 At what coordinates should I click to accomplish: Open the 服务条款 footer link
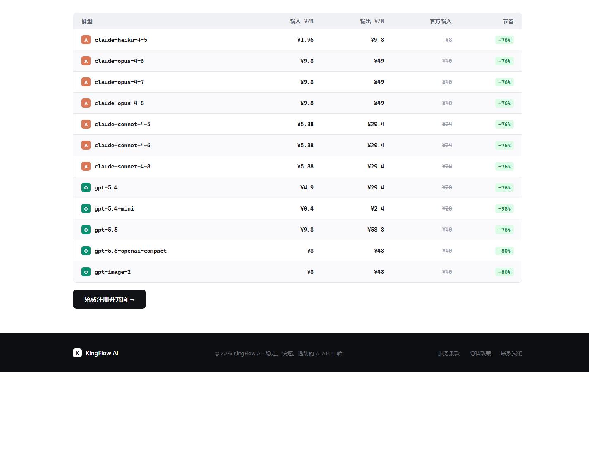click(x=449, y=353)
